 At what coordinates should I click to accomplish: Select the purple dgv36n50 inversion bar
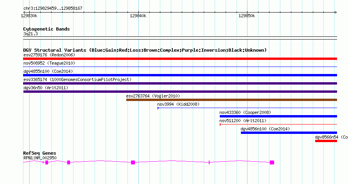point(180,92)
